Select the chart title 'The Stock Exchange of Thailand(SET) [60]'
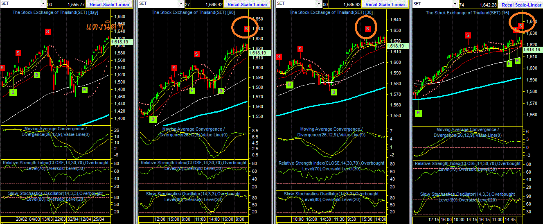Image resolution: width=543 pixels, height=224 pixels. click(x=193, y=12)
